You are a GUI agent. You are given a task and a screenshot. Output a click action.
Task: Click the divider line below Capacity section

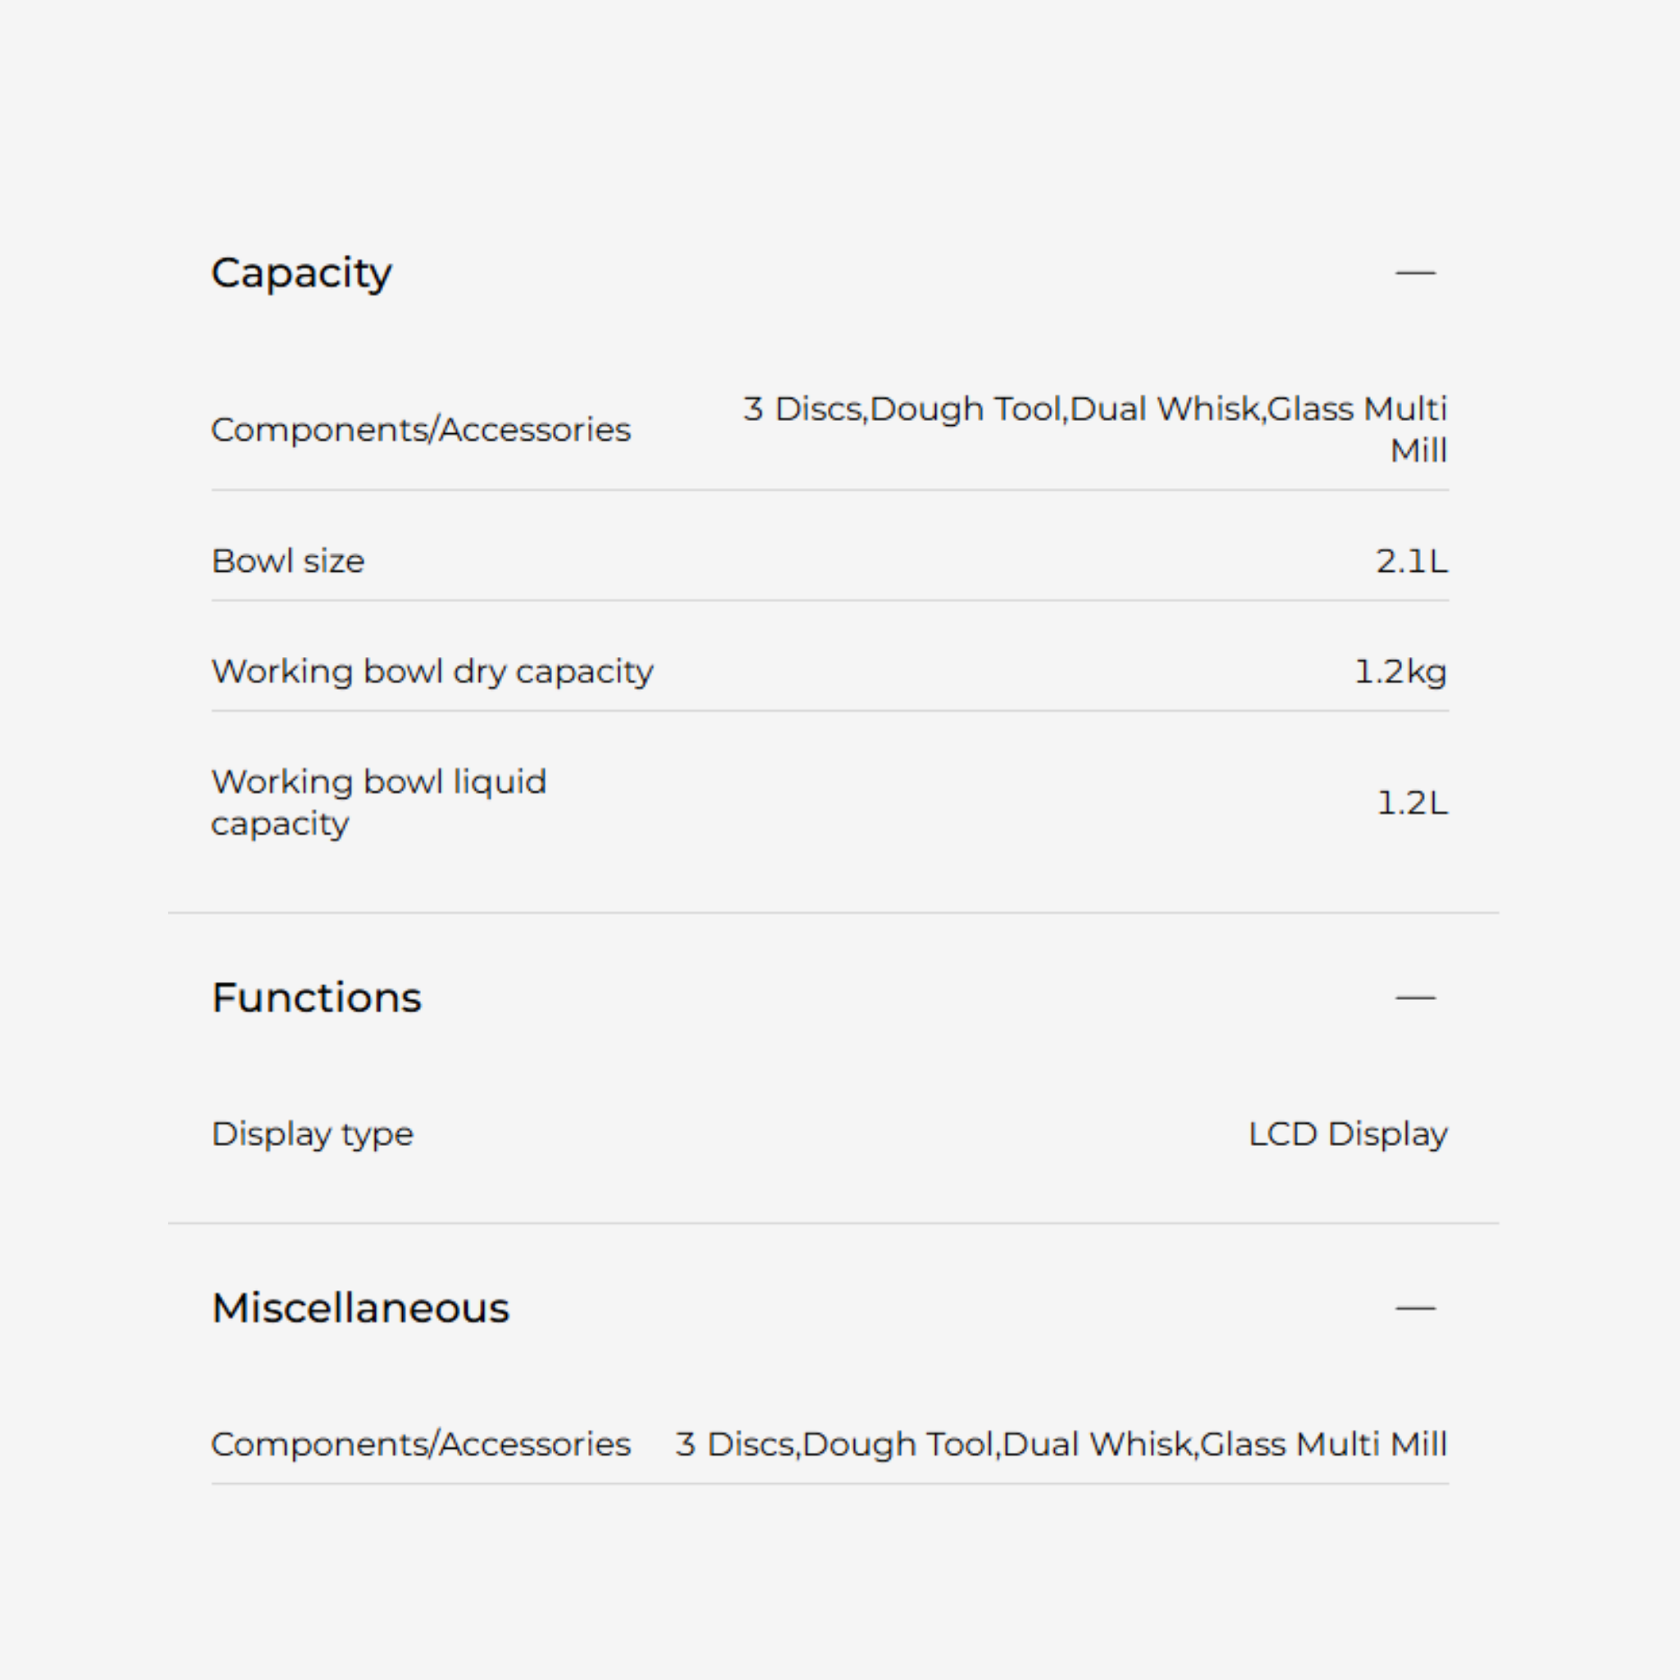[x=833, y=913]
